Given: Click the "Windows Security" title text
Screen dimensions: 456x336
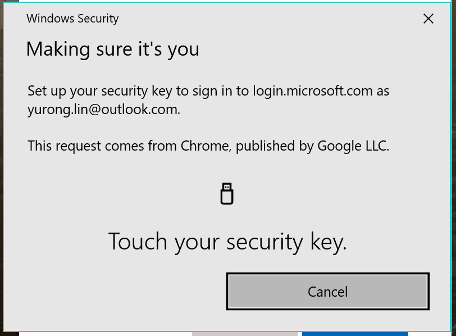Looking at the screenshot, I should [72, 19].
